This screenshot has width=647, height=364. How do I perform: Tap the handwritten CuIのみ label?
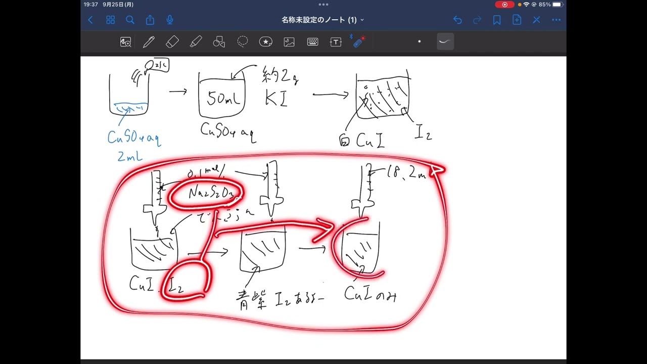coord(370,294)
